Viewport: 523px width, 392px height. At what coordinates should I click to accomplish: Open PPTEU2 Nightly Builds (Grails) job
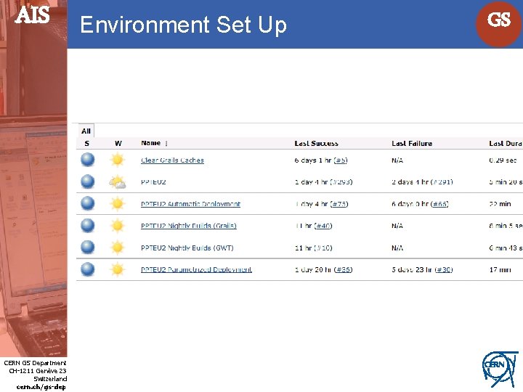point(189,226)
